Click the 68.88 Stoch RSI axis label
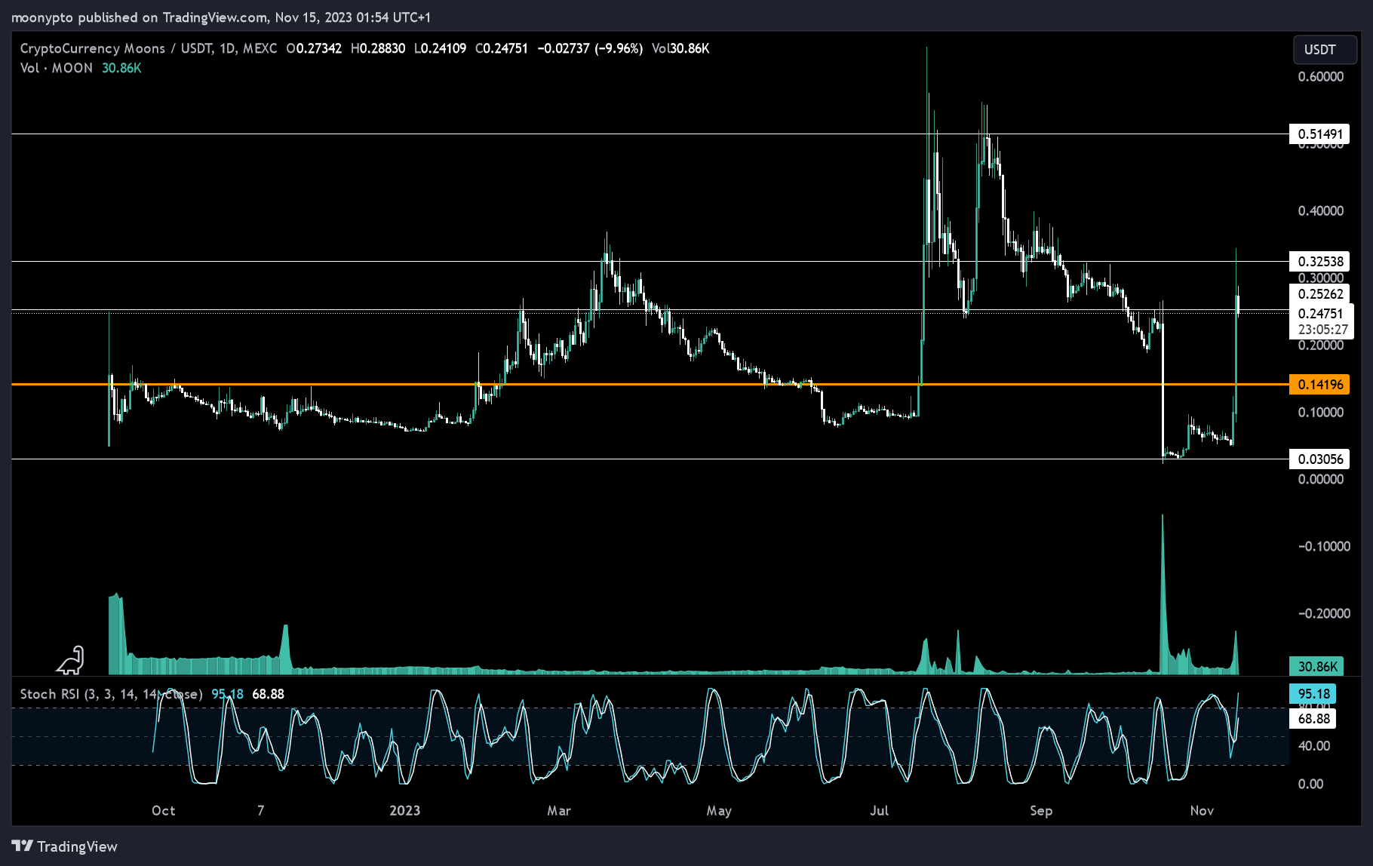Image resolution: width=1373 pixels, height=866 pixels. pos(1313,719)
